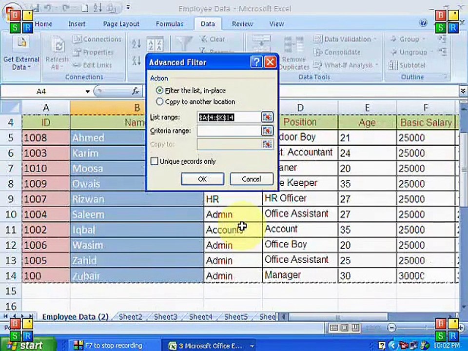Screen dimensions: 468x351
Task: Expand the formula bar chevron
Action: click(463, 91)
